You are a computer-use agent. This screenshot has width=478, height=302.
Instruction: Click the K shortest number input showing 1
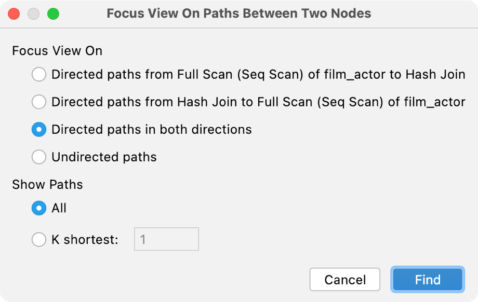tap(166, 239)
